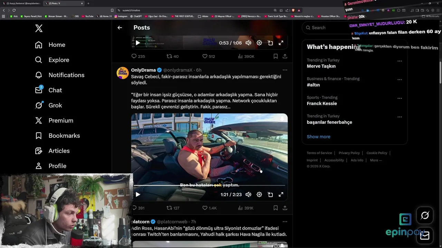Open Terms of Service link
Screen dimensions: 442x248
pyautogui.click(x=319, y=153)
